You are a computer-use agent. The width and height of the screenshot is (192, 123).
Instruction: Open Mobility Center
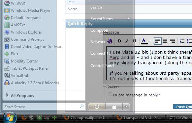tap(21, 61)
